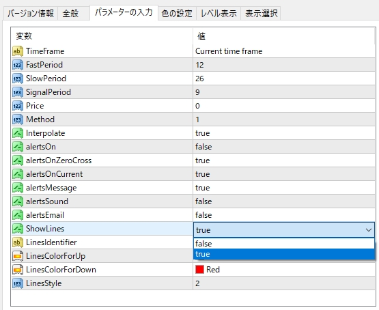Click the alertsEmail value false
The image size is (379, 310).
pyautogui.click(x=203, y=215)
